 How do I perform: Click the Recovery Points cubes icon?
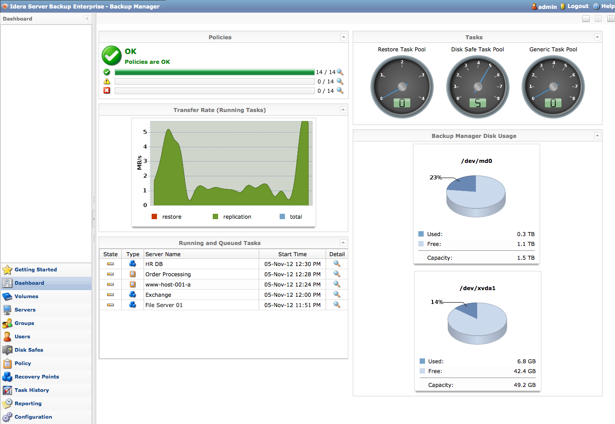point(7,377)
